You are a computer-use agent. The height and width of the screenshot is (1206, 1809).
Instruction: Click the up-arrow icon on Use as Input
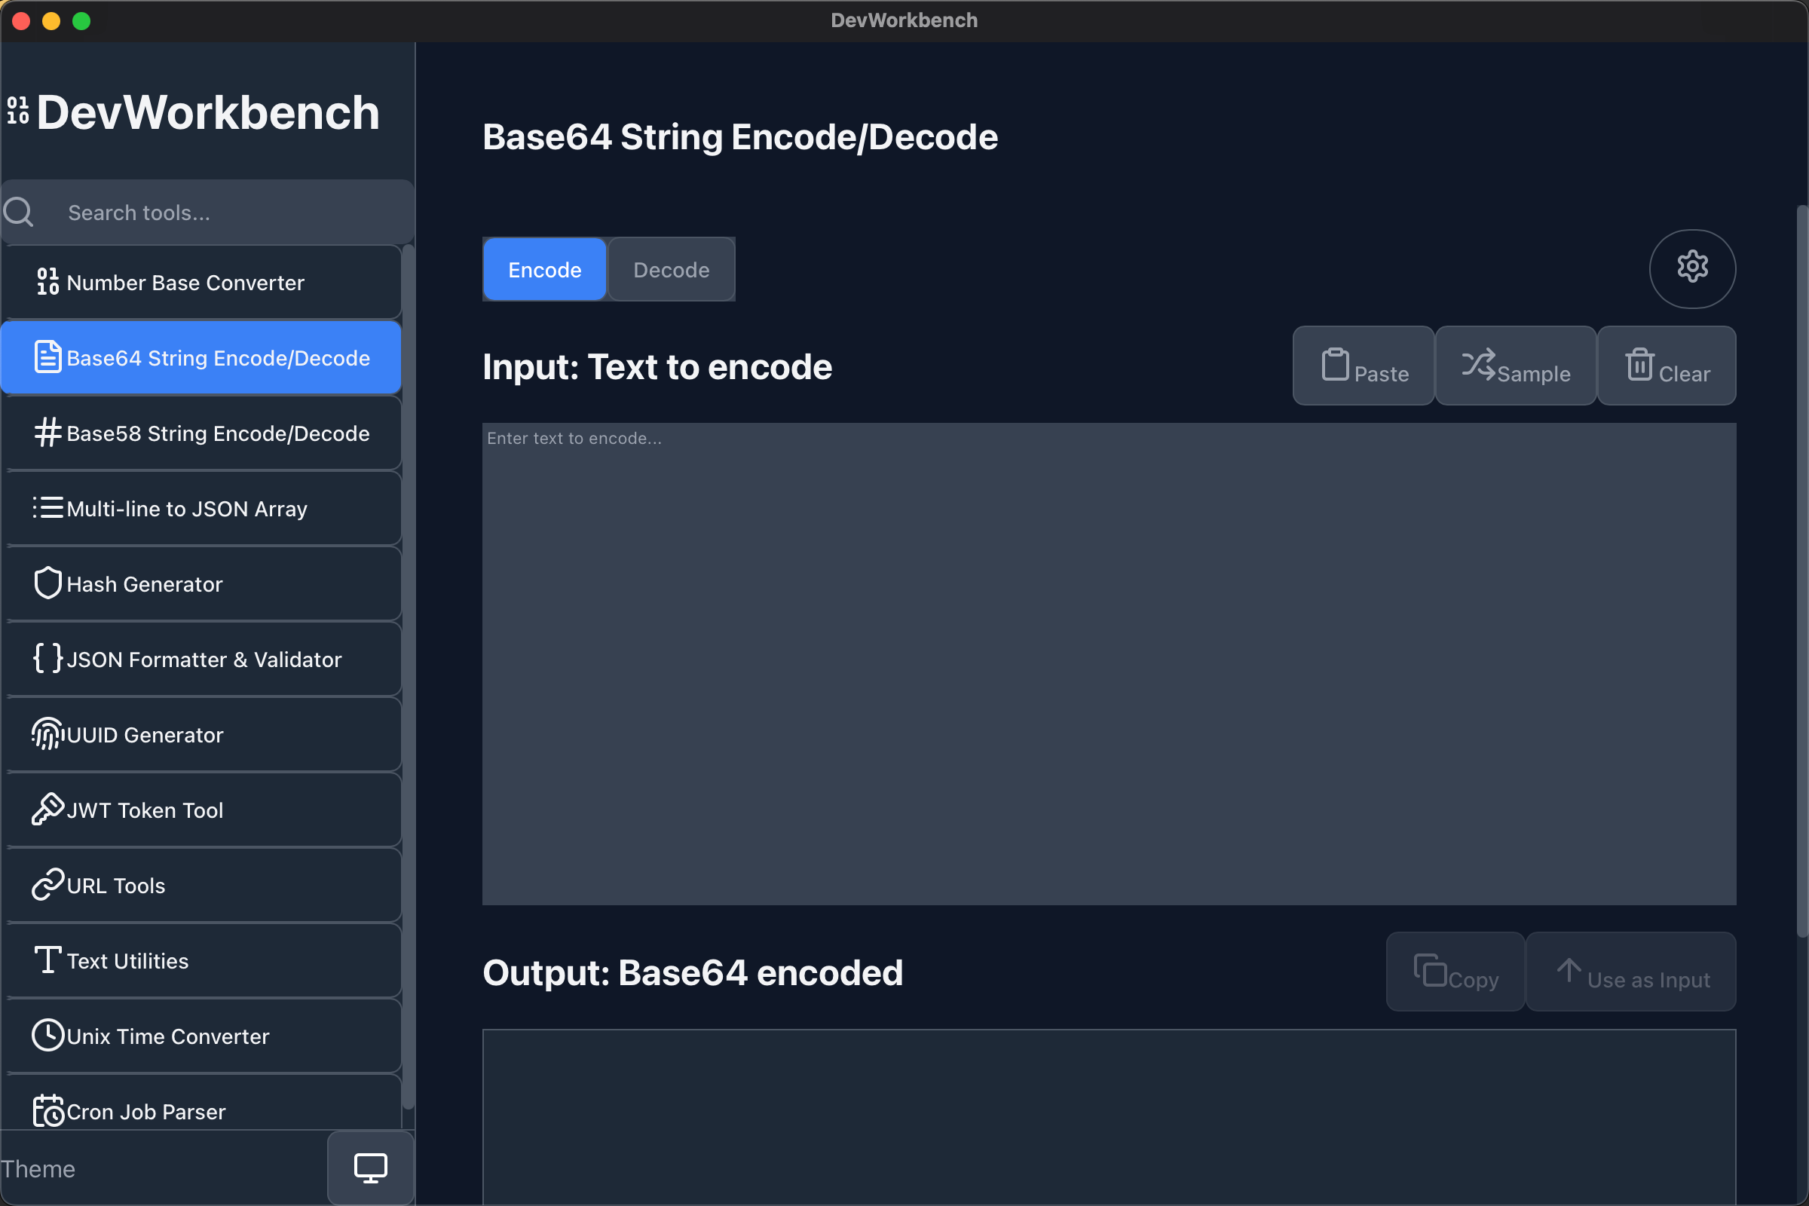(x=1569, y=971)
